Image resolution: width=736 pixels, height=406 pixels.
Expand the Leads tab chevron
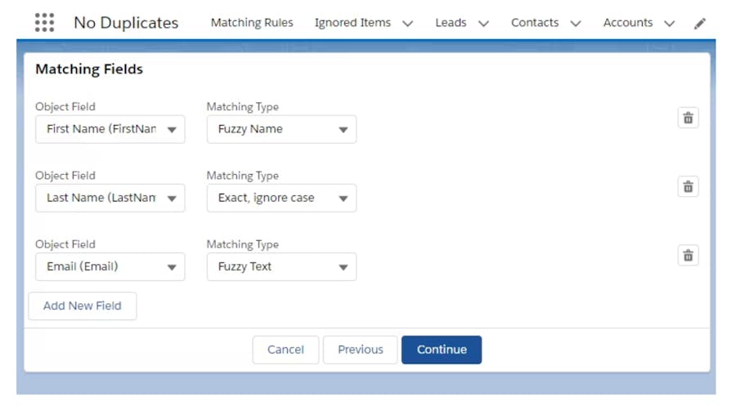[x=483, y=24]
